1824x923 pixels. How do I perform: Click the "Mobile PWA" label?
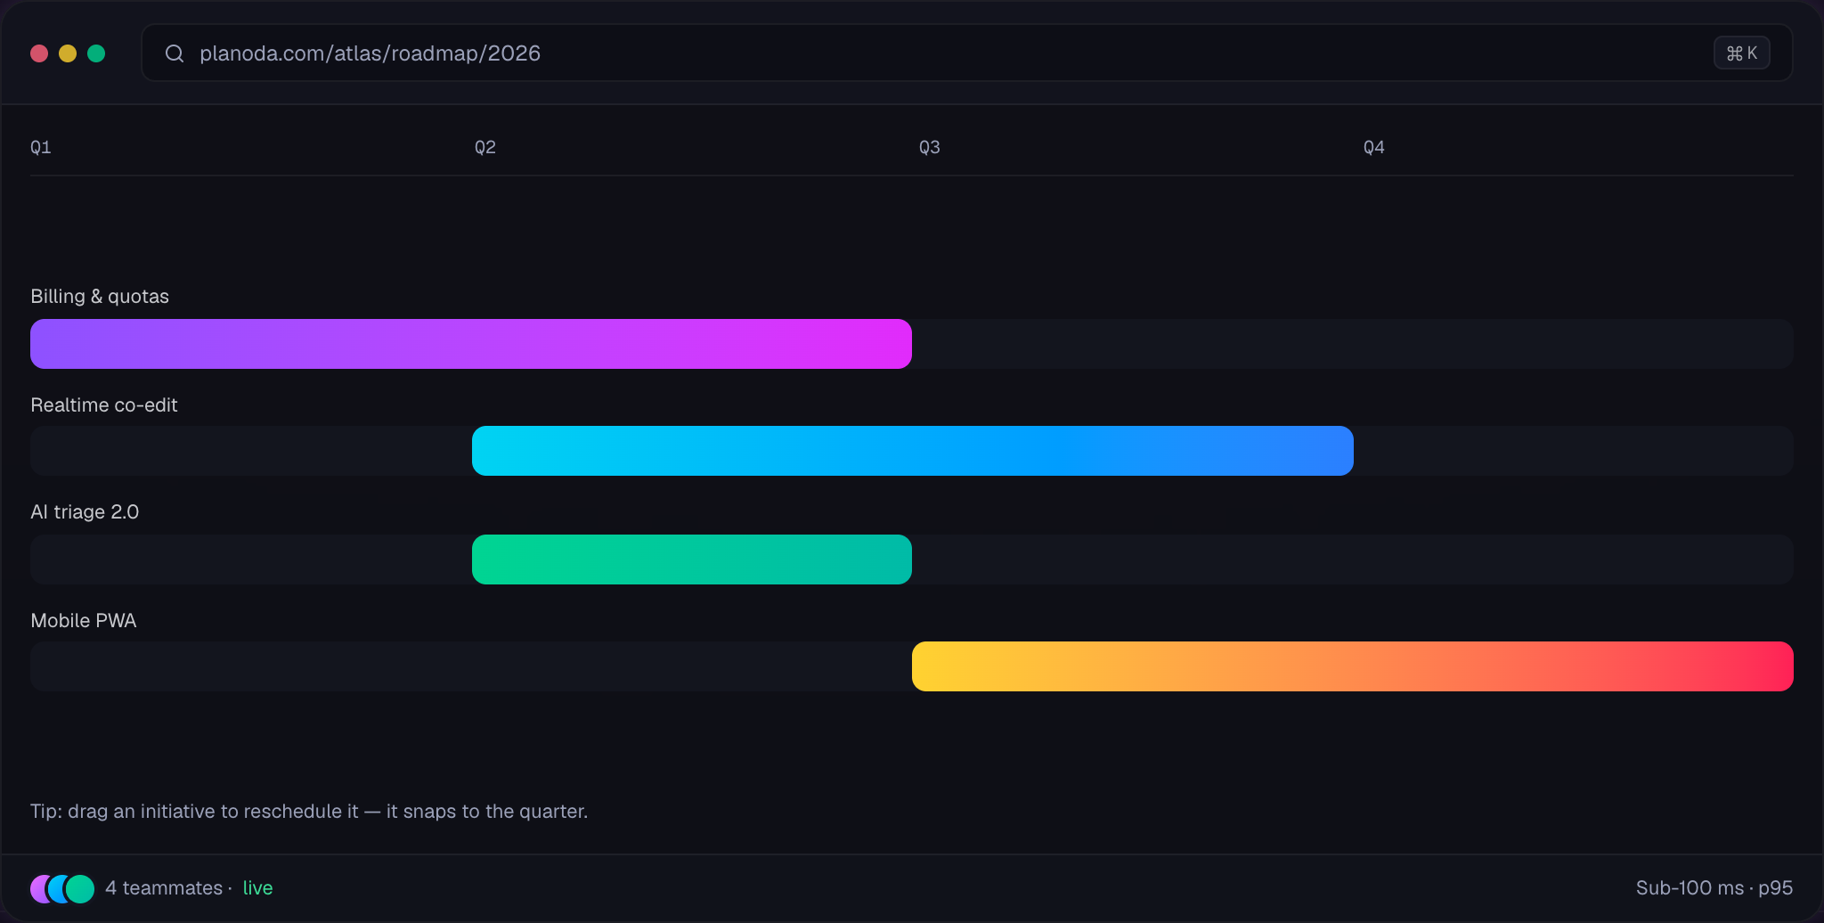[x=84, y=621]
